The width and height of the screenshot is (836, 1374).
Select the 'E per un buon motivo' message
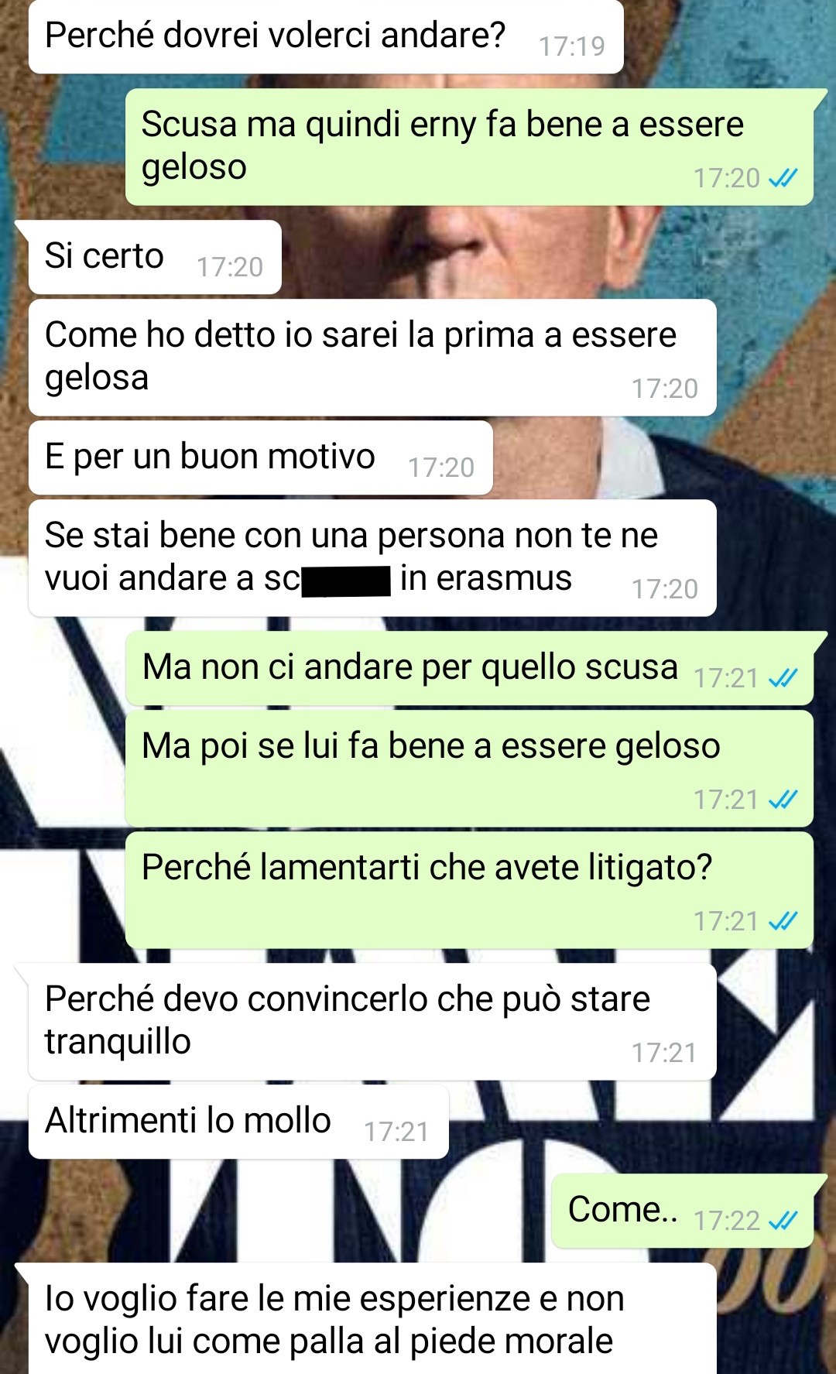pyautogui.click(x=261, y=457)
